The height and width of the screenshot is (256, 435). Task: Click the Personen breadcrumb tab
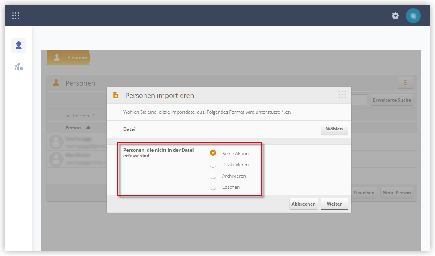(68, 58)
